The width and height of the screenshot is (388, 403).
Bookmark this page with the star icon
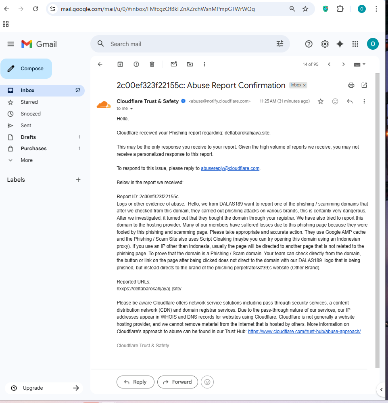pos(305,9)
